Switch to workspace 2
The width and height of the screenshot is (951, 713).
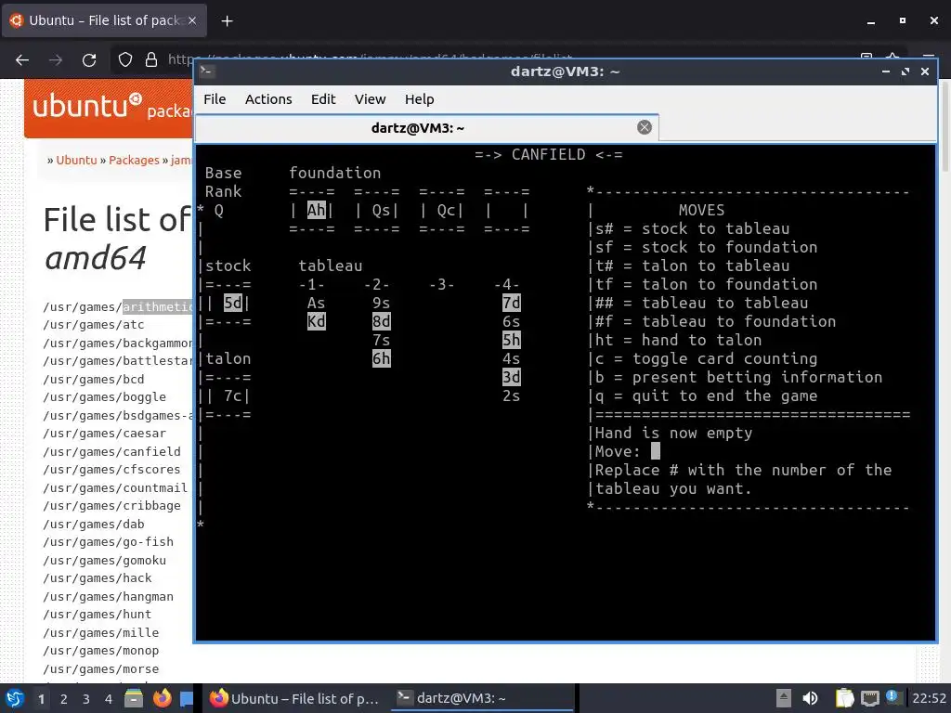pyautogui.click(x=64, y=699)
